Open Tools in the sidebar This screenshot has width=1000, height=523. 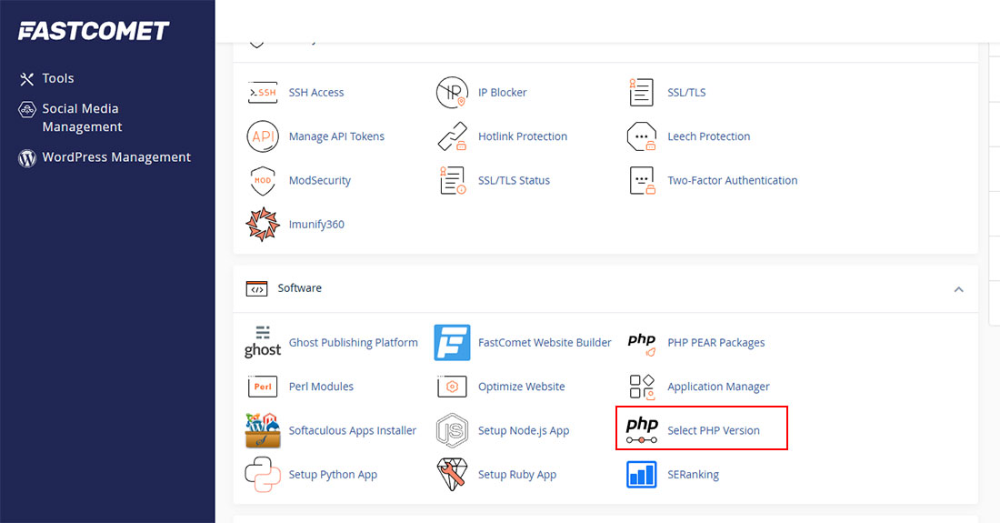click(x=58, y=79)
